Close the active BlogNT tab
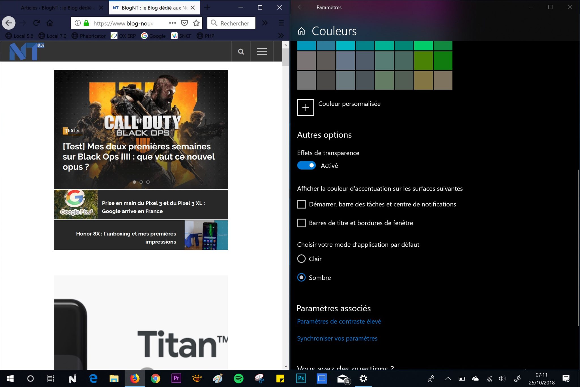The image size is (580, 387). click(x=193, y=8)
